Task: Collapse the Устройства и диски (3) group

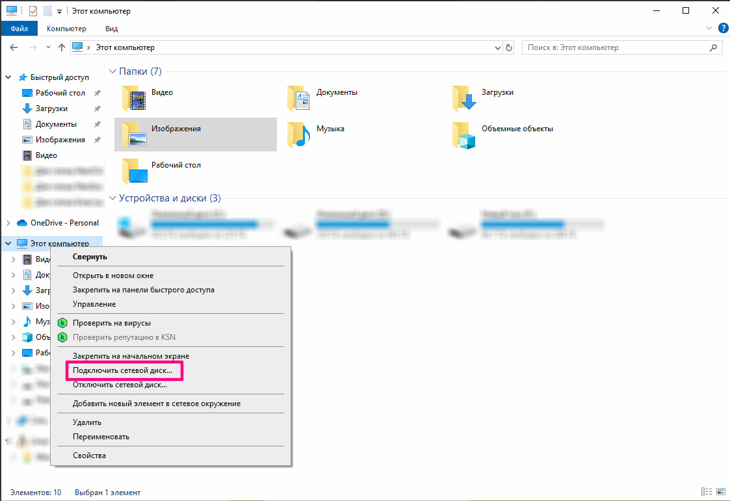Action: click(x=112, y=198)
